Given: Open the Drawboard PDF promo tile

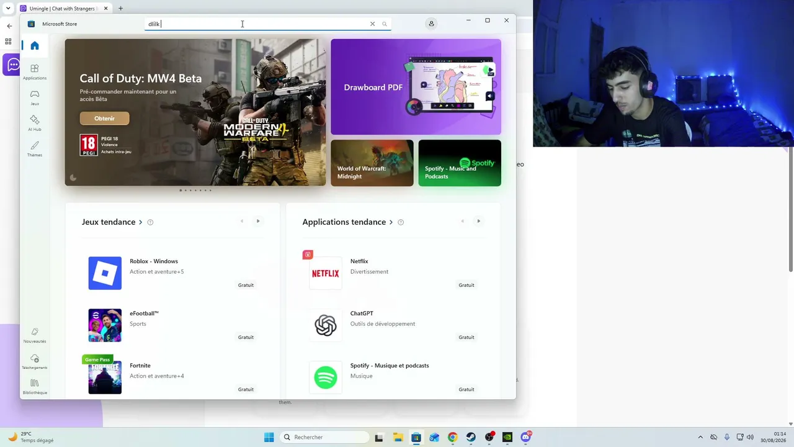Looking at the screenshot, I should [416, 87].
